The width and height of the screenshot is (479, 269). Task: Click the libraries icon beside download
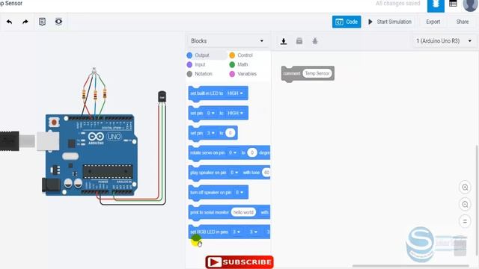[x=299, y=41]
